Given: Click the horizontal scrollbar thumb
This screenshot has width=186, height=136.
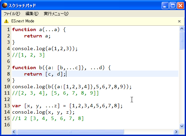Looking at the screenshot, I should click(x=70, y=132).
